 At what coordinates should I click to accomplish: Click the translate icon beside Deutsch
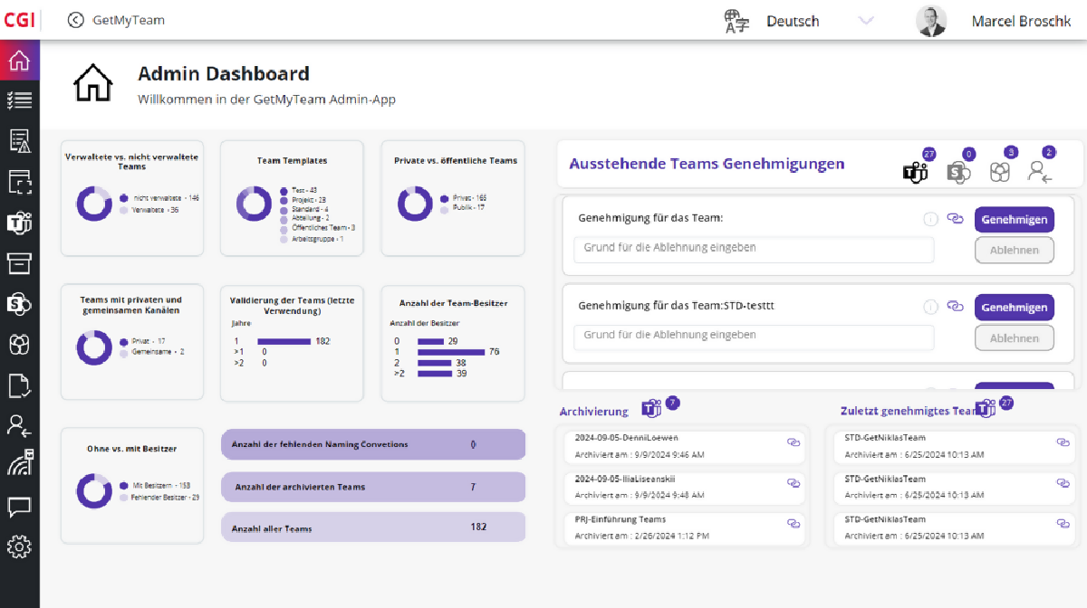pos(736,21)
